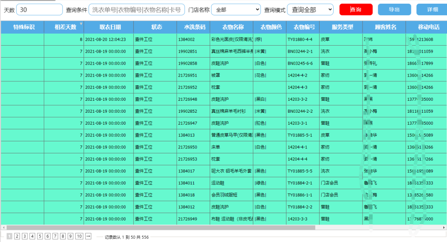
Task: Sort by the 水洗条码 column header
Action: coord(194,27)
